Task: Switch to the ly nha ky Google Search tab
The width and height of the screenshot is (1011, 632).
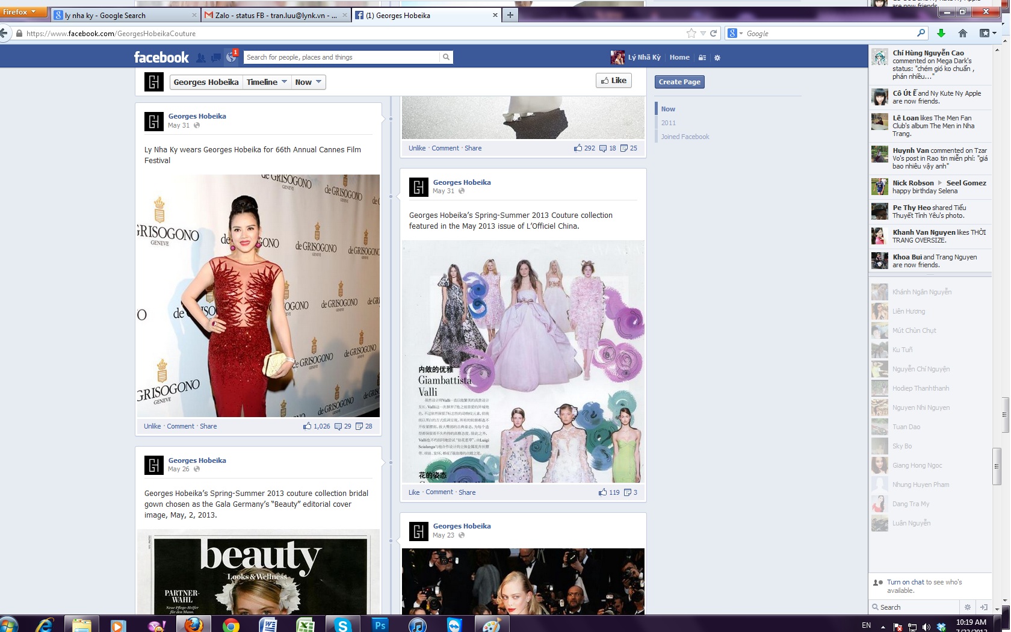Action: point(125,15)
